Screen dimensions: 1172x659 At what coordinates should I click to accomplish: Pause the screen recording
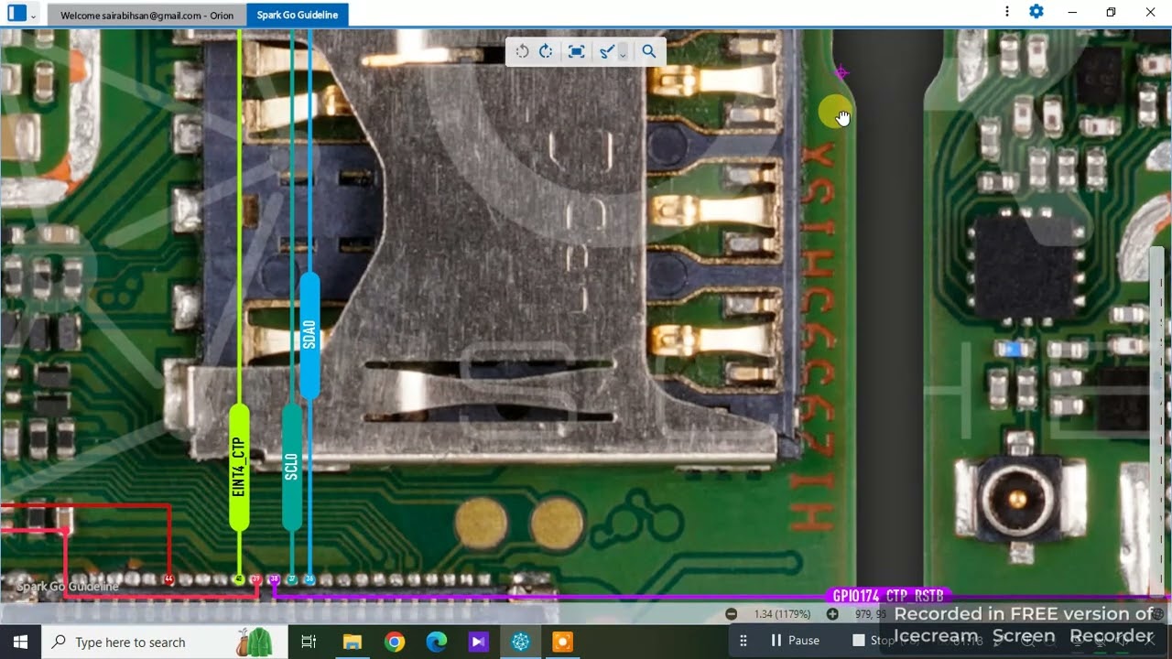pyautogui.click(x=795, y=641)
